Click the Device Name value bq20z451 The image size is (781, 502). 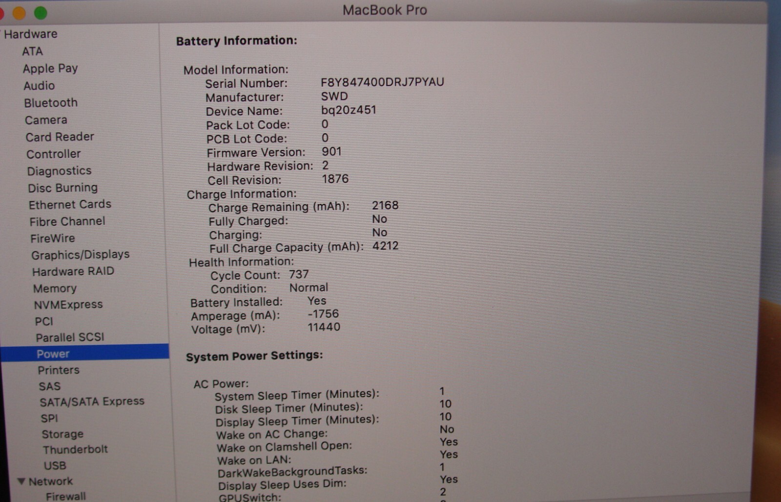coord(349,109)
